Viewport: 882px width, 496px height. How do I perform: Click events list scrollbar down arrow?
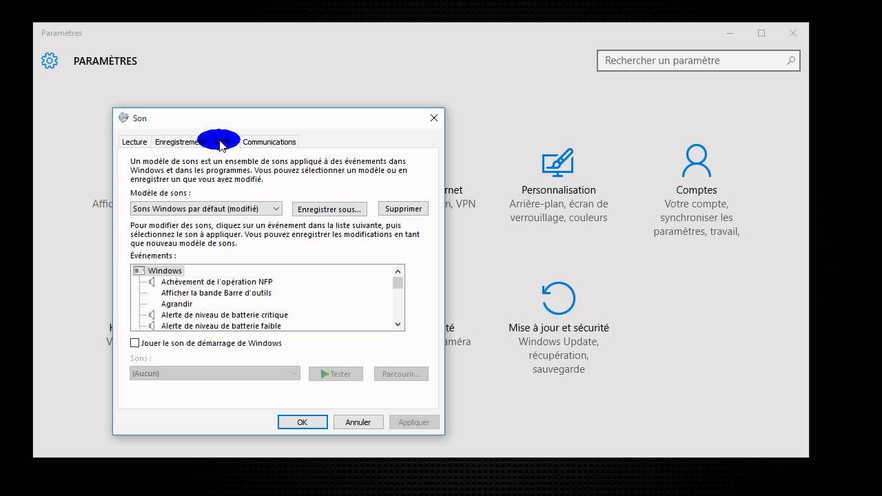click(x=398, y=324)
